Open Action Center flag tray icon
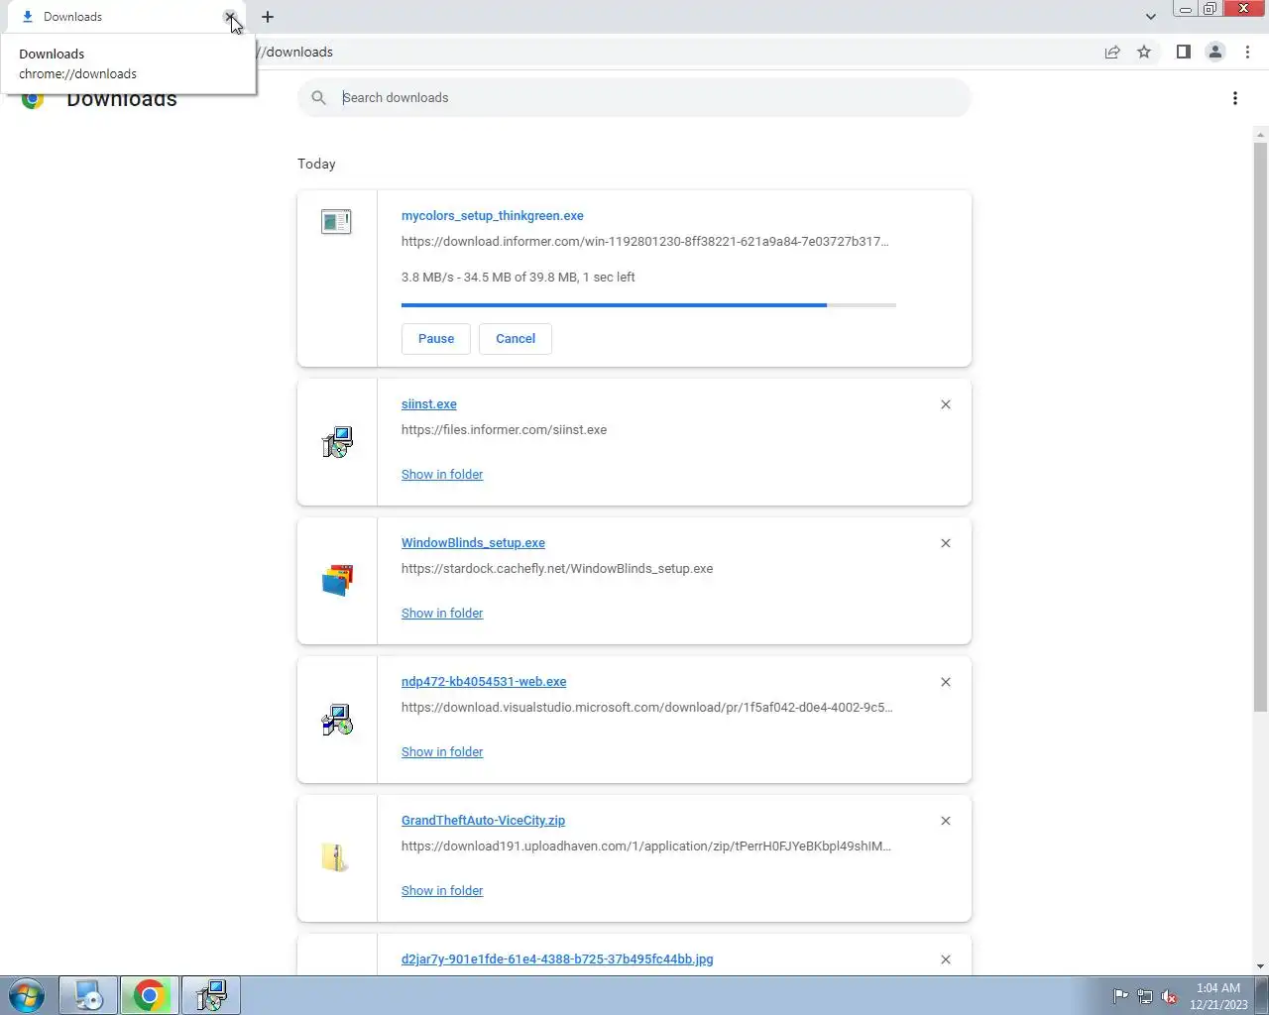Viewport: 1269px width, 1015px height. coord(1120,996)
